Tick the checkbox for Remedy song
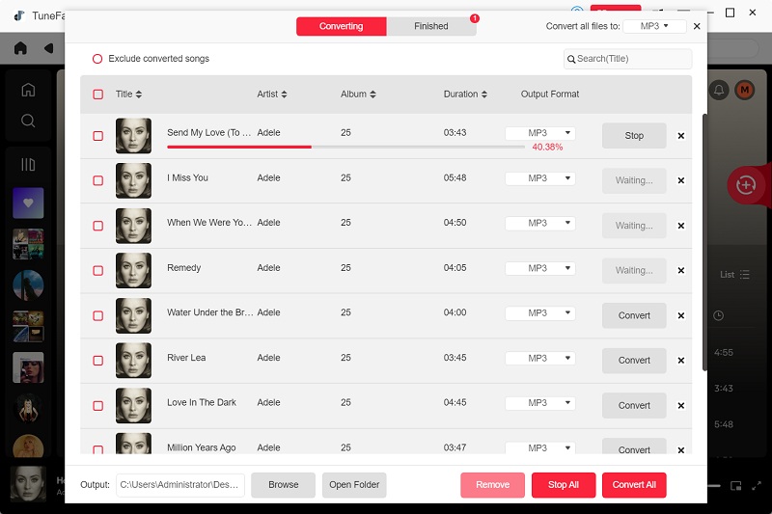772x514 pixels. click(x=97, y=271)
